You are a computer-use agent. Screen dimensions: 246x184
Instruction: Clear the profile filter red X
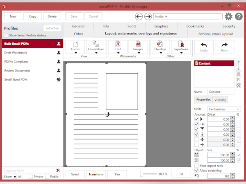coord(58,171)
